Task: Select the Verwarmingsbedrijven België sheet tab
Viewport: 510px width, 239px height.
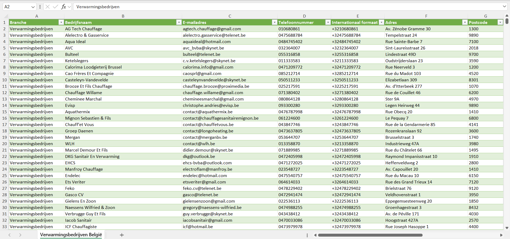Action: point(71,235)
